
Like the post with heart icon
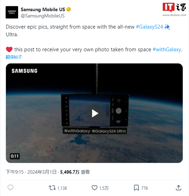[94, 188]
